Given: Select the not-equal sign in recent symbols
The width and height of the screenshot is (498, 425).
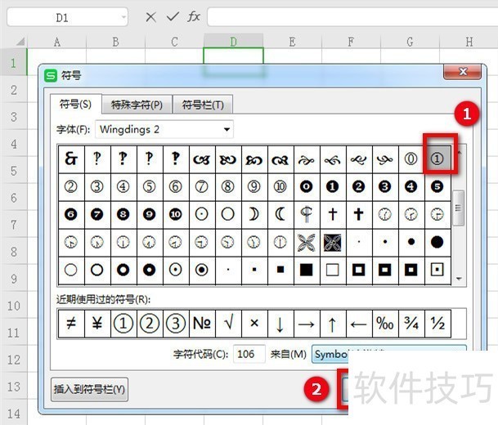Looking at the screenshot, I should [71, 324].
